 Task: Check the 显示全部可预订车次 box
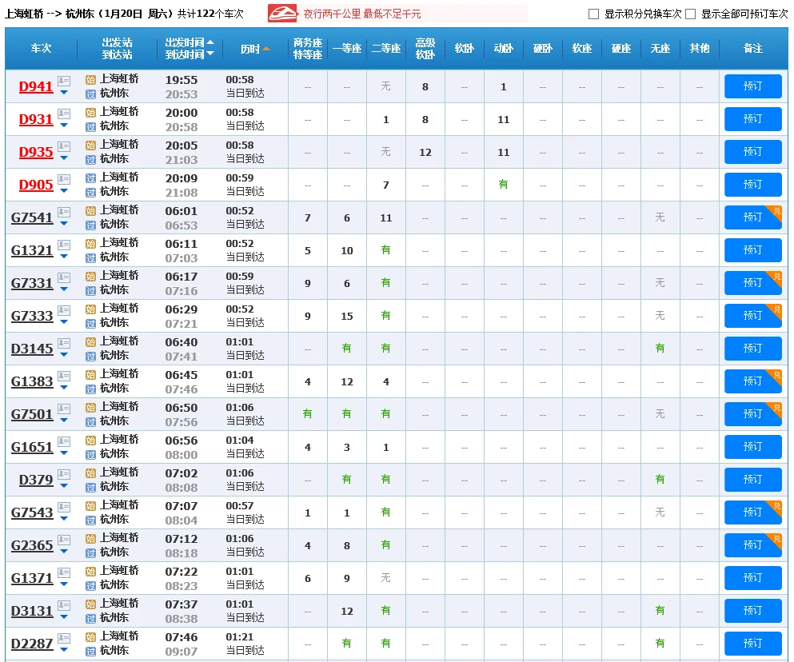[690, 14]
